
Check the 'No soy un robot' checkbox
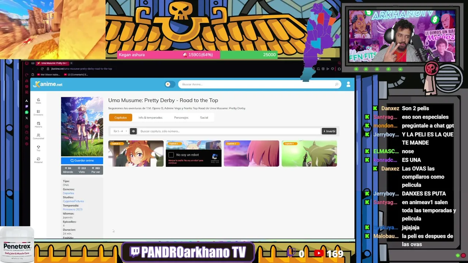point(171,155)
